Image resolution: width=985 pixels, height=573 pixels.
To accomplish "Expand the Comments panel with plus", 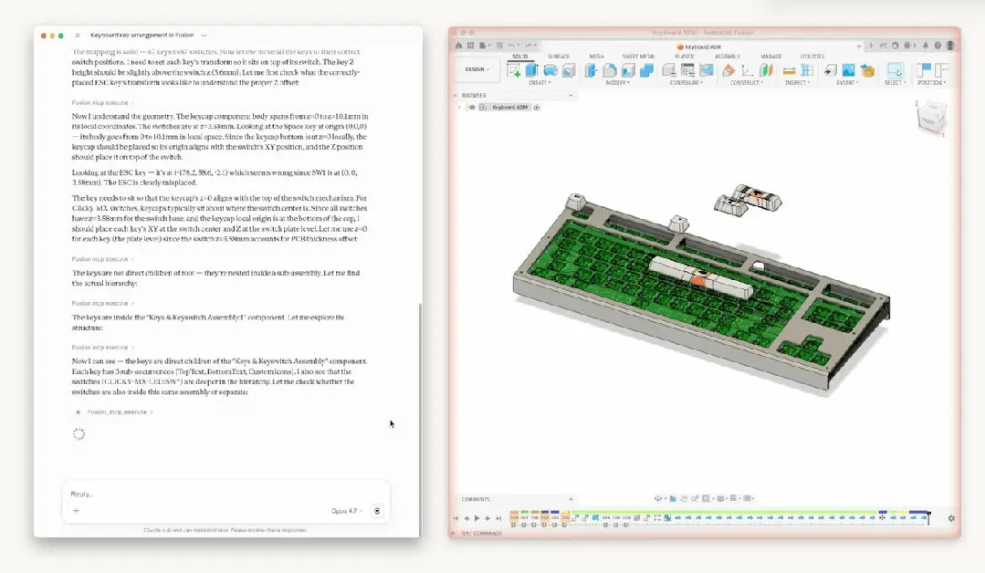I will (x=571, y=499).
